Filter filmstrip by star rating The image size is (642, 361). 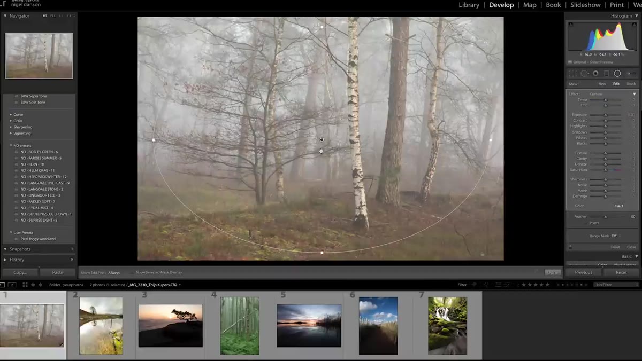[x=537, y=285]
